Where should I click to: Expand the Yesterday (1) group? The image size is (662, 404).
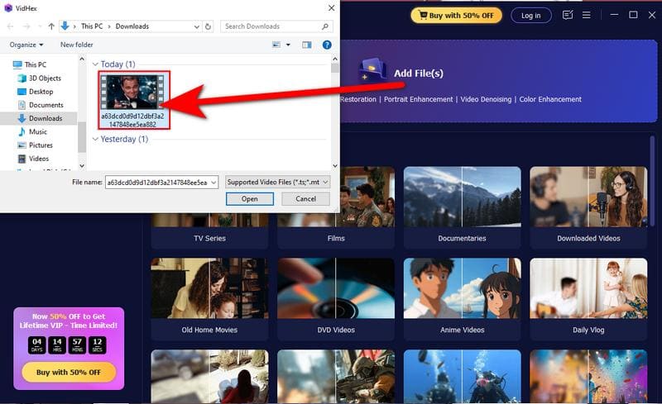[x=95, y=140]
